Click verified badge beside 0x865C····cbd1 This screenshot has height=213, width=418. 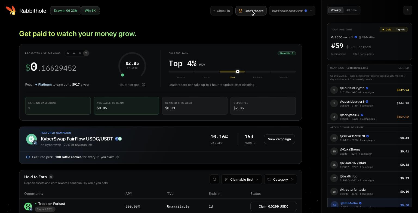356,37
